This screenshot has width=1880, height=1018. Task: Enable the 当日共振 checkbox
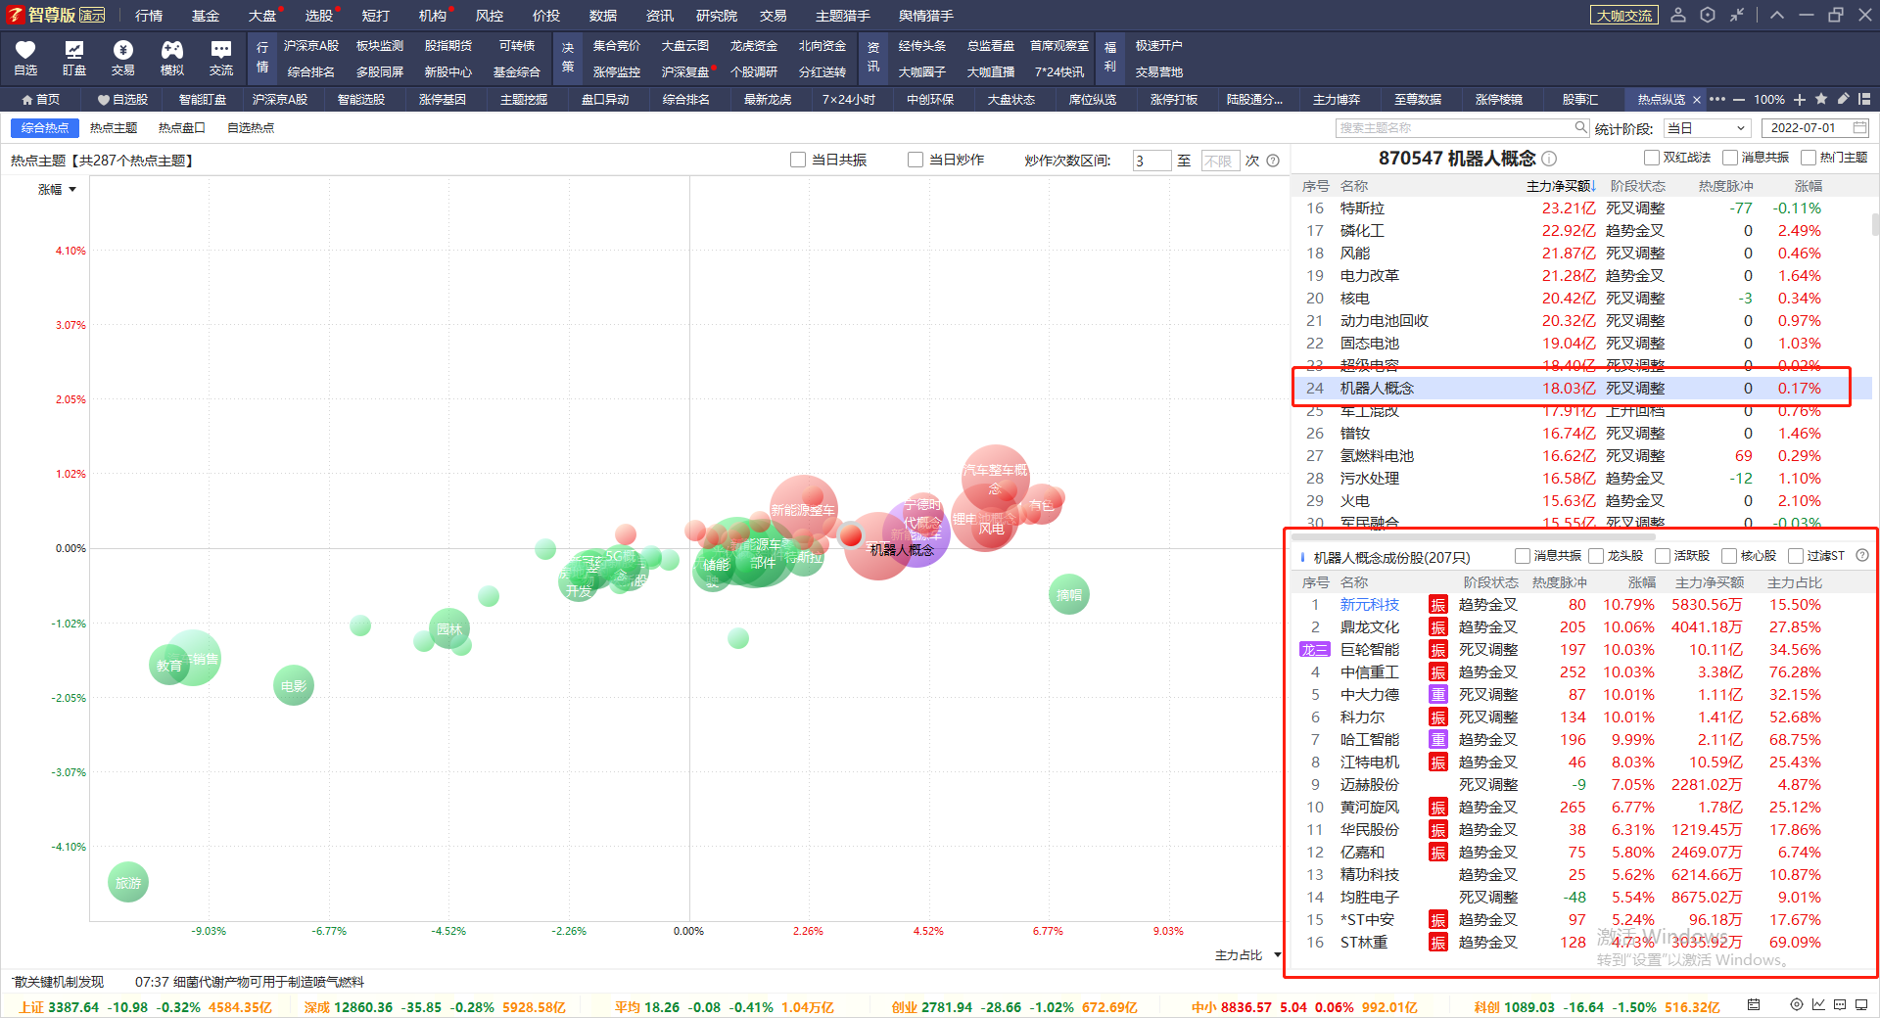[798, 160]
